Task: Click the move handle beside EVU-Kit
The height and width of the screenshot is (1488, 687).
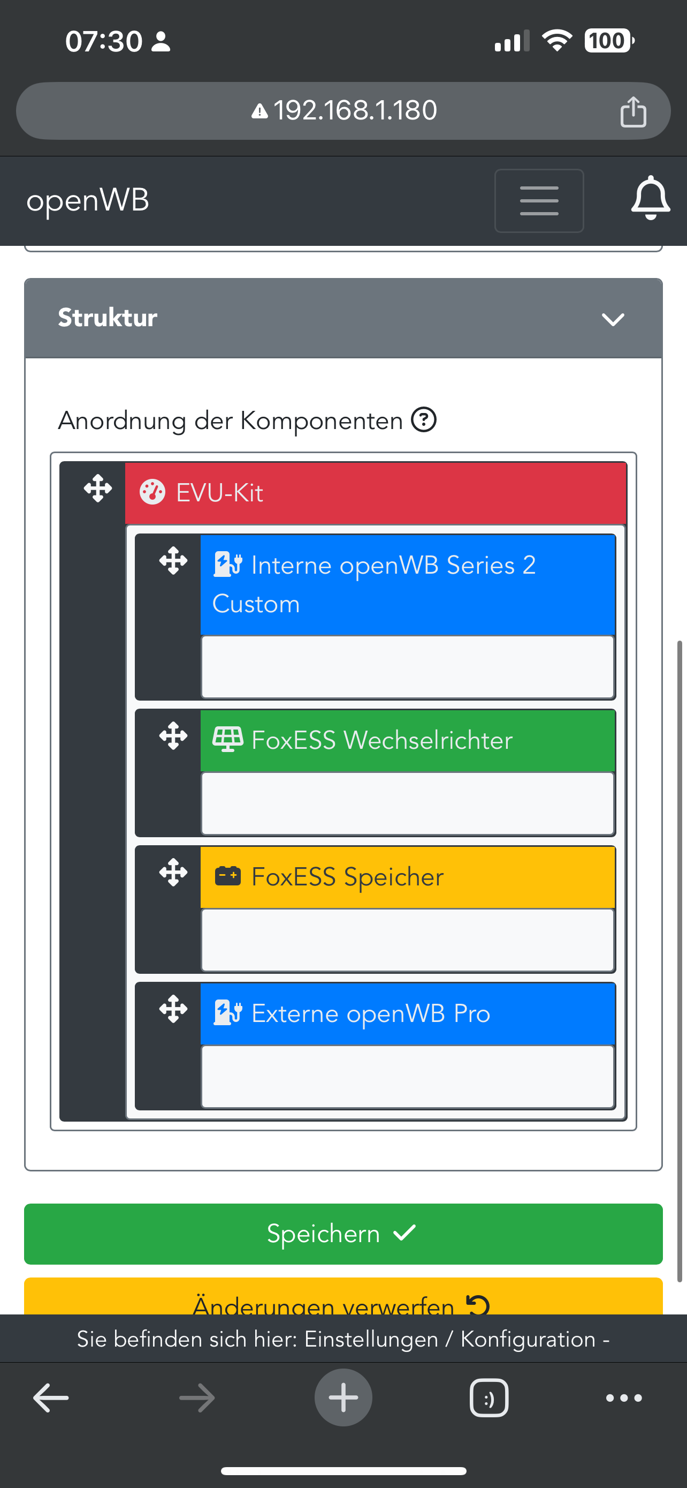Action: click(97, 489)
